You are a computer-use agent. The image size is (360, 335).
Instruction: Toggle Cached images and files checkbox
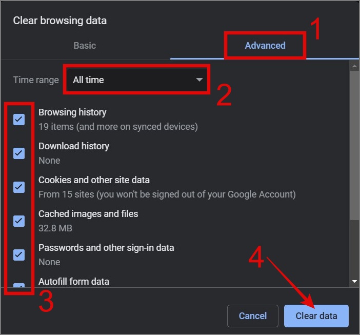click(19, 221)
